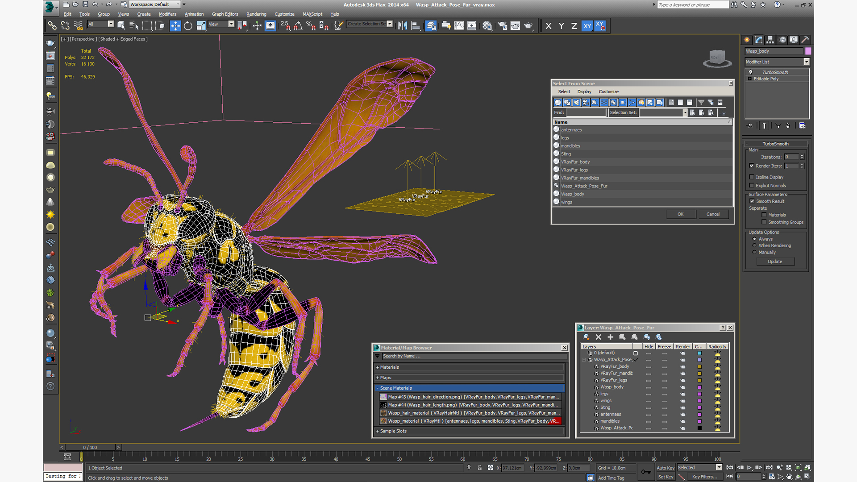Image resolution: width=857 pixels, height=482 pixels.
Task: Click the Find field in Select From Scene
Action: [586, 113]
